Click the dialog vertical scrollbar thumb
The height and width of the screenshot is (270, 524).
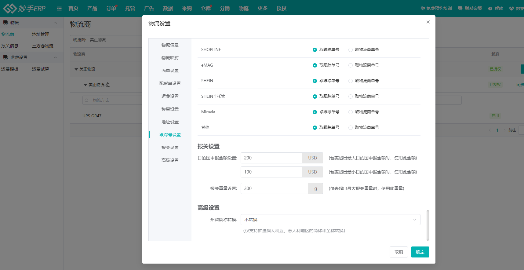pos(428,225)
